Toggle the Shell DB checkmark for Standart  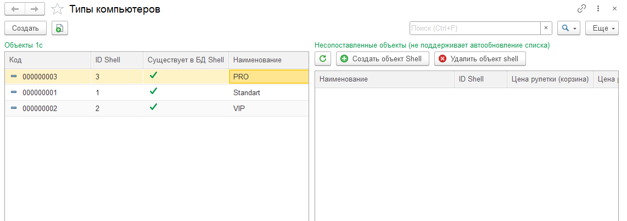tap(153, 91)
